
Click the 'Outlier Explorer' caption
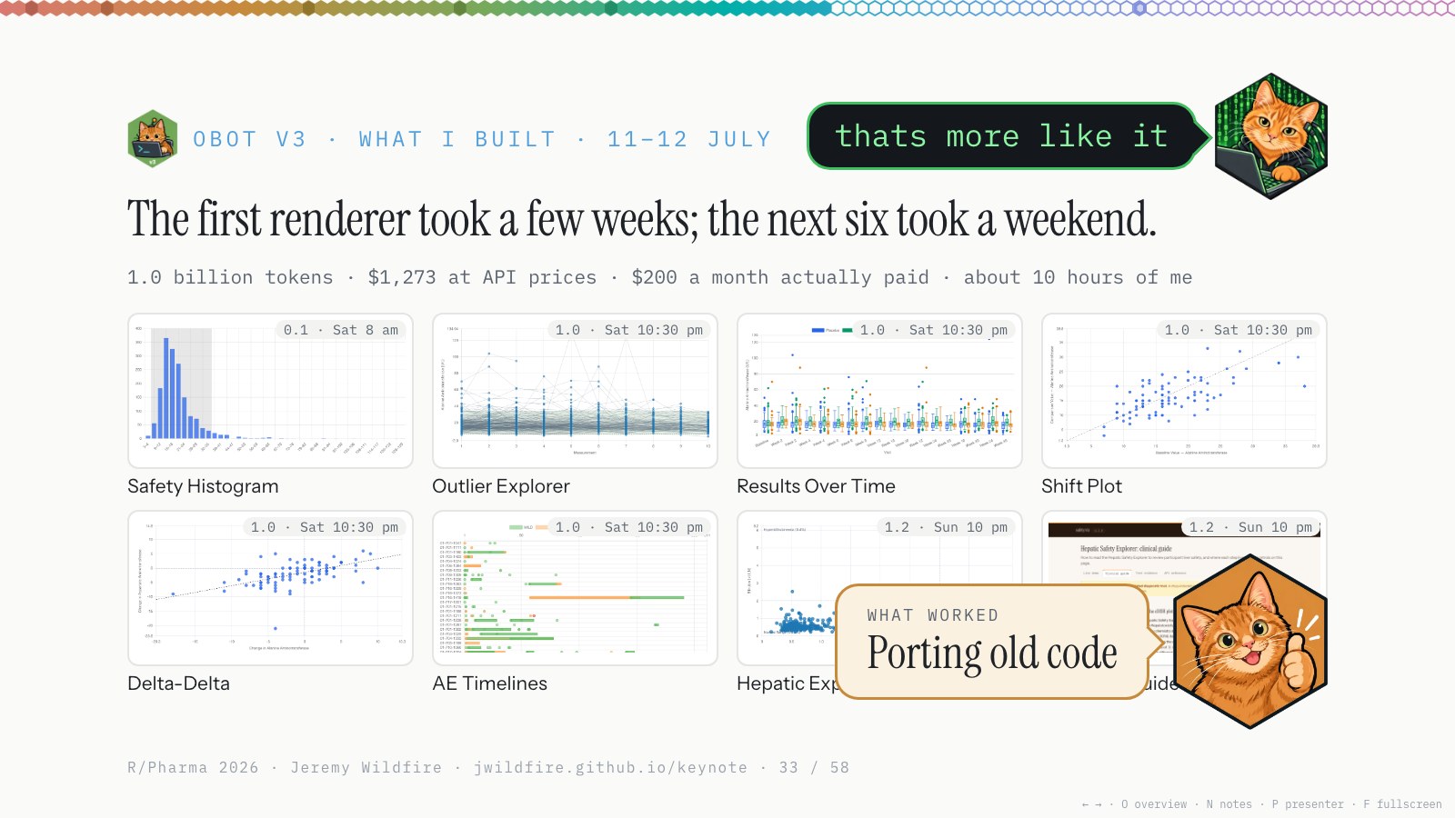pyautogui.click(x=501, y=486)
